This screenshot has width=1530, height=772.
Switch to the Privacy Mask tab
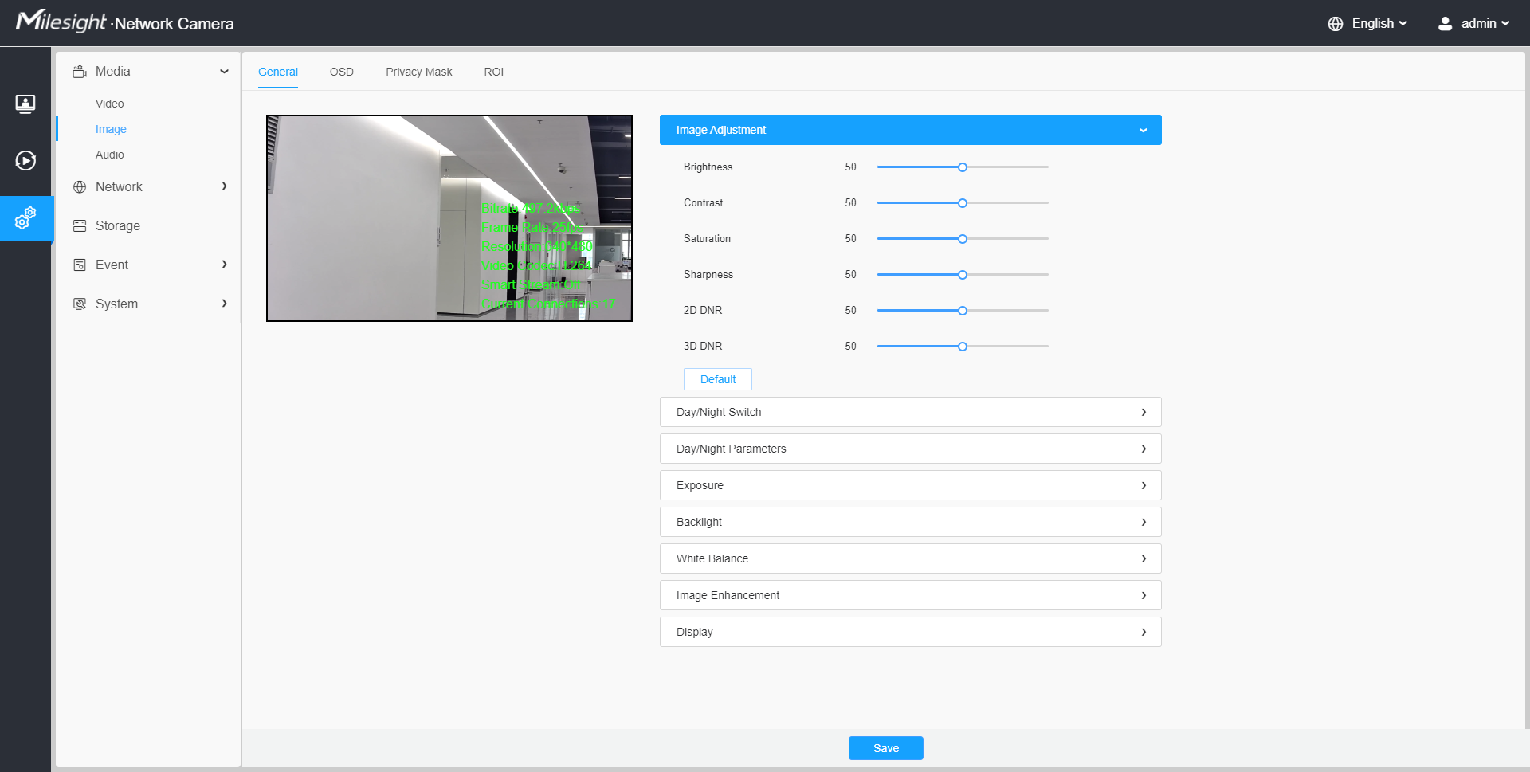(419, 72)
